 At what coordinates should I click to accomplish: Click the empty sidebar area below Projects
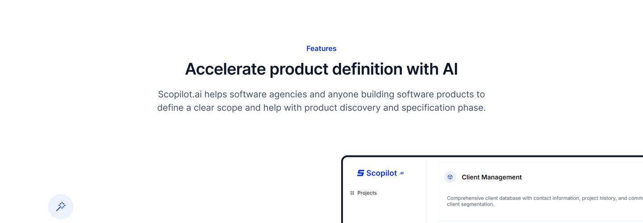click(384, 212)
